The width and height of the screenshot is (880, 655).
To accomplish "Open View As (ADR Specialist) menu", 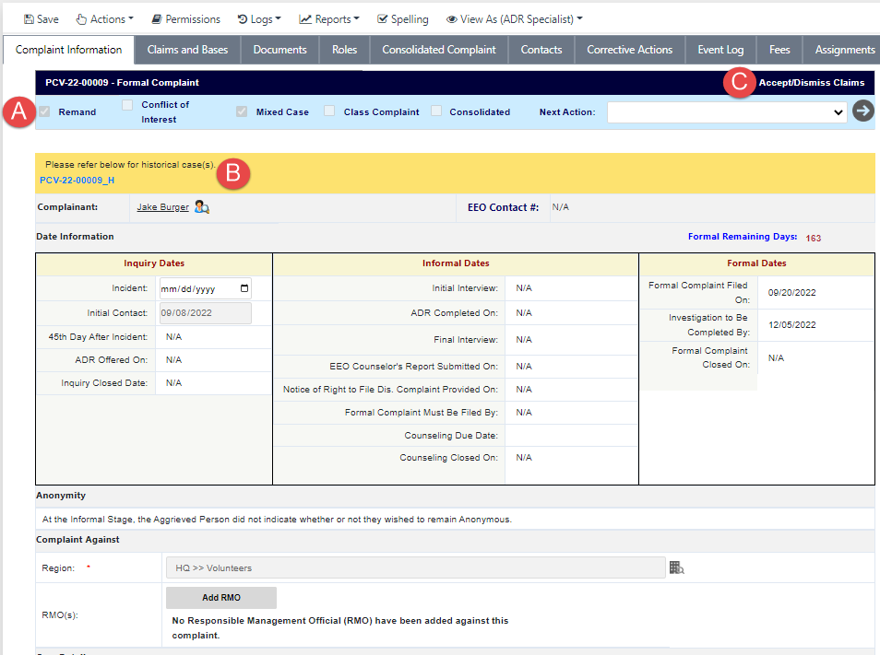I will click(x=514, y=19).
